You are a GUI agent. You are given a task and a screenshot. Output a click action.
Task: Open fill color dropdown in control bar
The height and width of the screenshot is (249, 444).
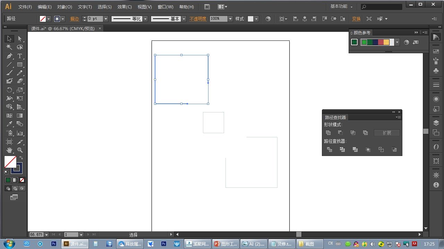[x=49, y=19]
